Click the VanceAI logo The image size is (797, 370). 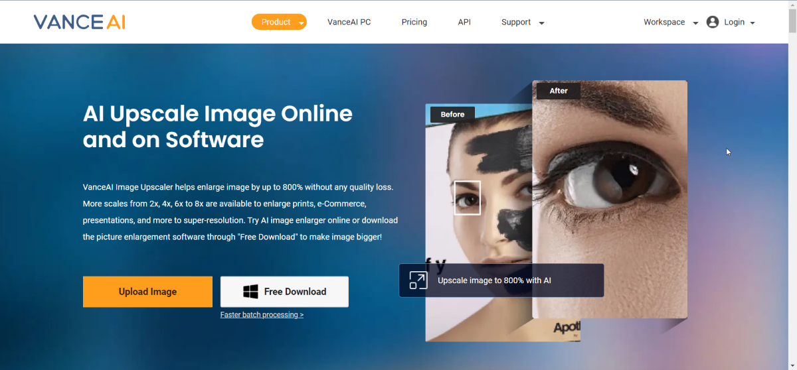(79, 22)
